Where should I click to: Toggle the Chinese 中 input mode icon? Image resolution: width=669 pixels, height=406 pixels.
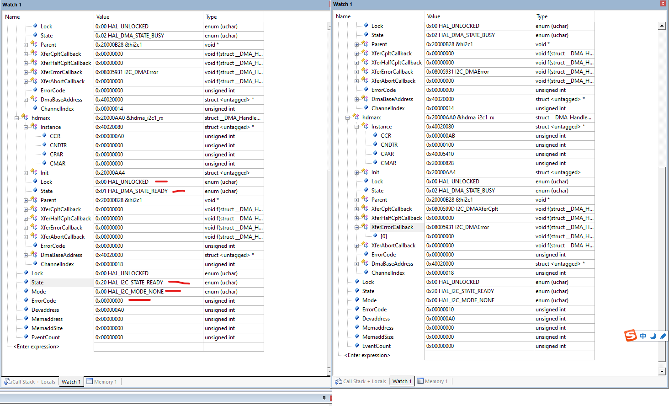(643, 336)
